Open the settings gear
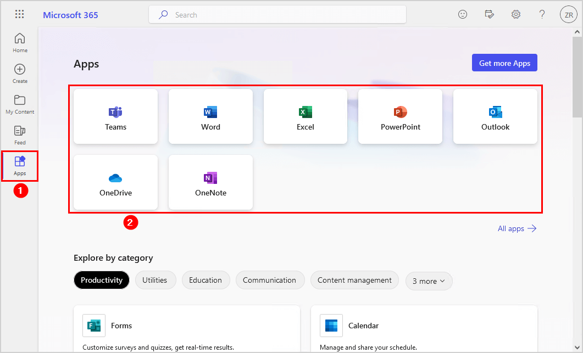Viewport: 583px width, 353px height. pos(516,15)
